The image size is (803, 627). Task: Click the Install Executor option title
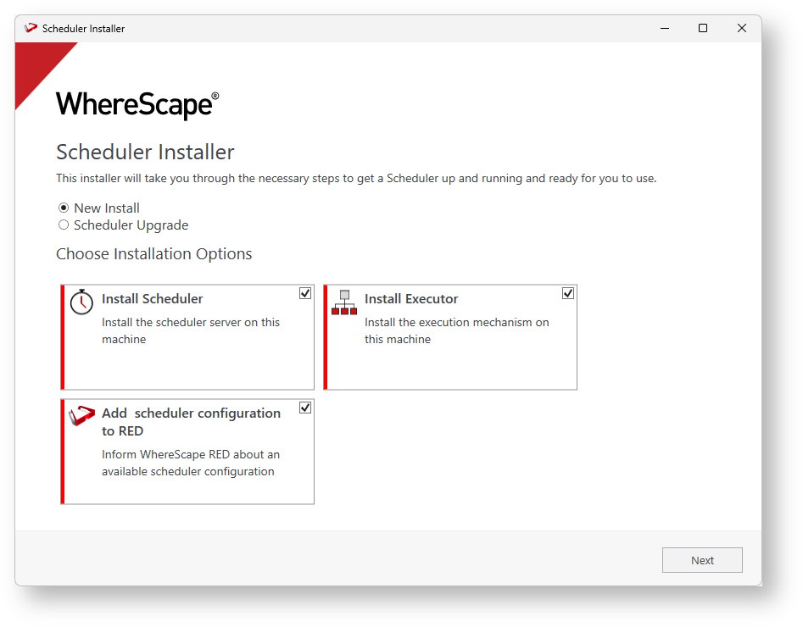click(x=411, y=299)
